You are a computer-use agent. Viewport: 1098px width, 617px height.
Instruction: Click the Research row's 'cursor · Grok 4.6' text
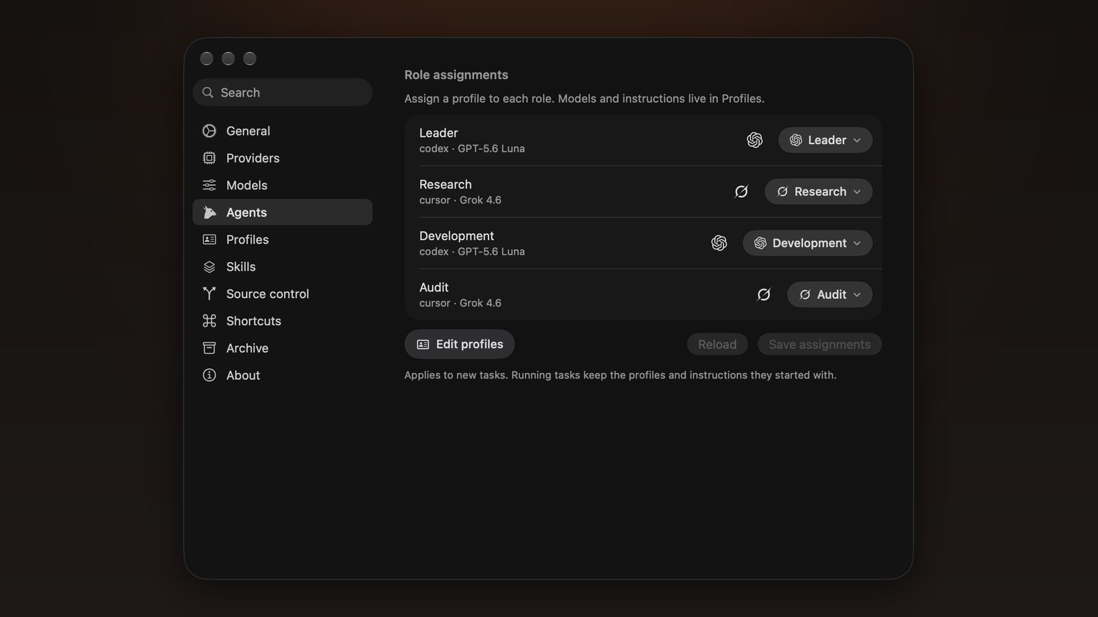(x=460, y=200)
